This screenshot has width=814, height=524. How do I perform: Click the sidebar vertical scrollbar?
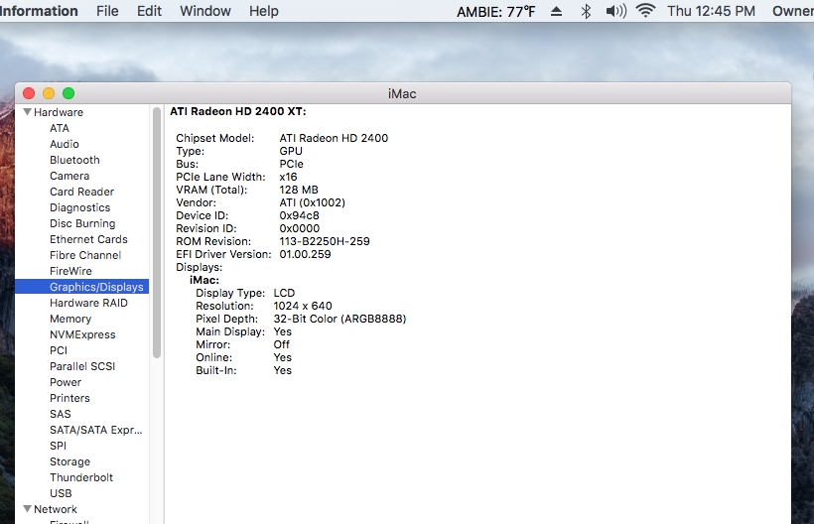tap(157, 233)
